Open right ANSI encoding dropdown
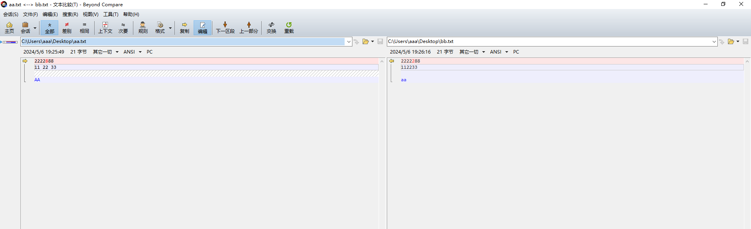 tap(499, 52)
